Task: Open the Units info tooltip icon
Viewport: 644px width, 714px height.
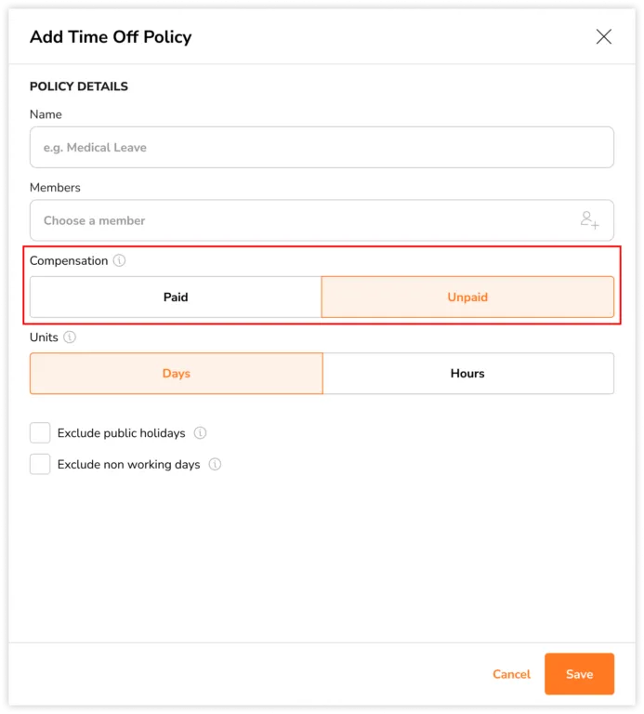Action: 70,337
